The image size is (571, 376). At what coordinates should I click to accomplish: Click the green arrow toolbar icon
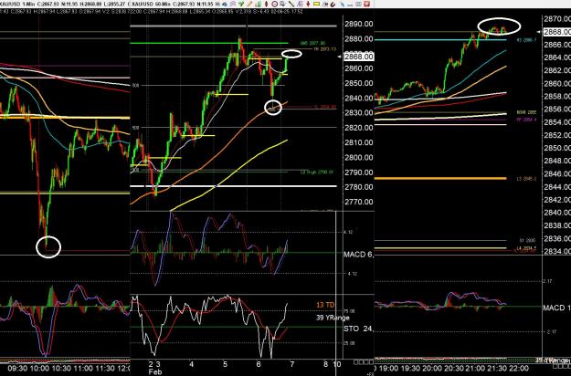click(x=241, y=4)
